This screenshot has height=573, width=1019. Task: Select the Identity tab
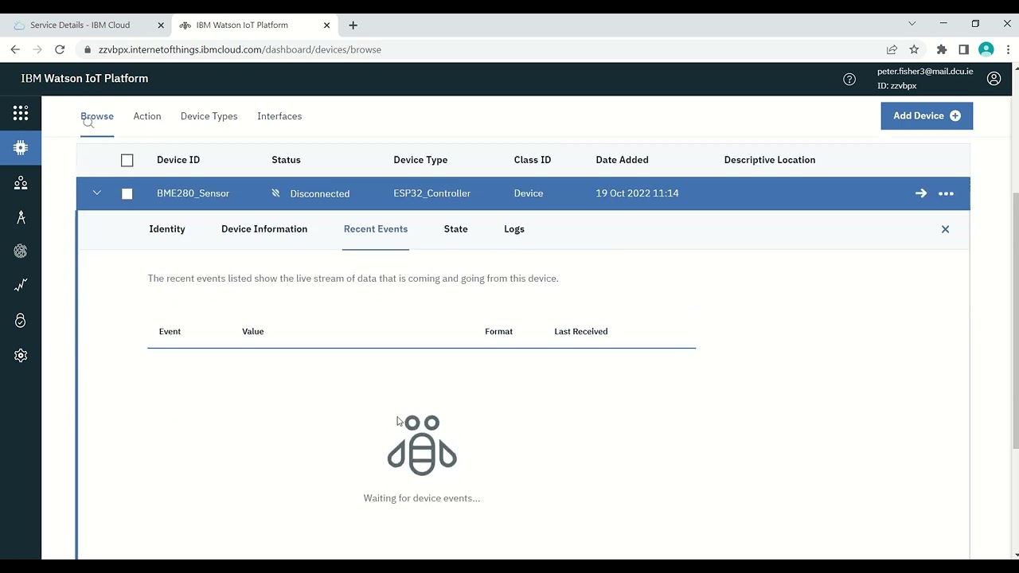[x=167, y=229]
